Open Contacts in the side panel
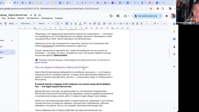Screen dimensions: 199x112 [x=174, y=47]
